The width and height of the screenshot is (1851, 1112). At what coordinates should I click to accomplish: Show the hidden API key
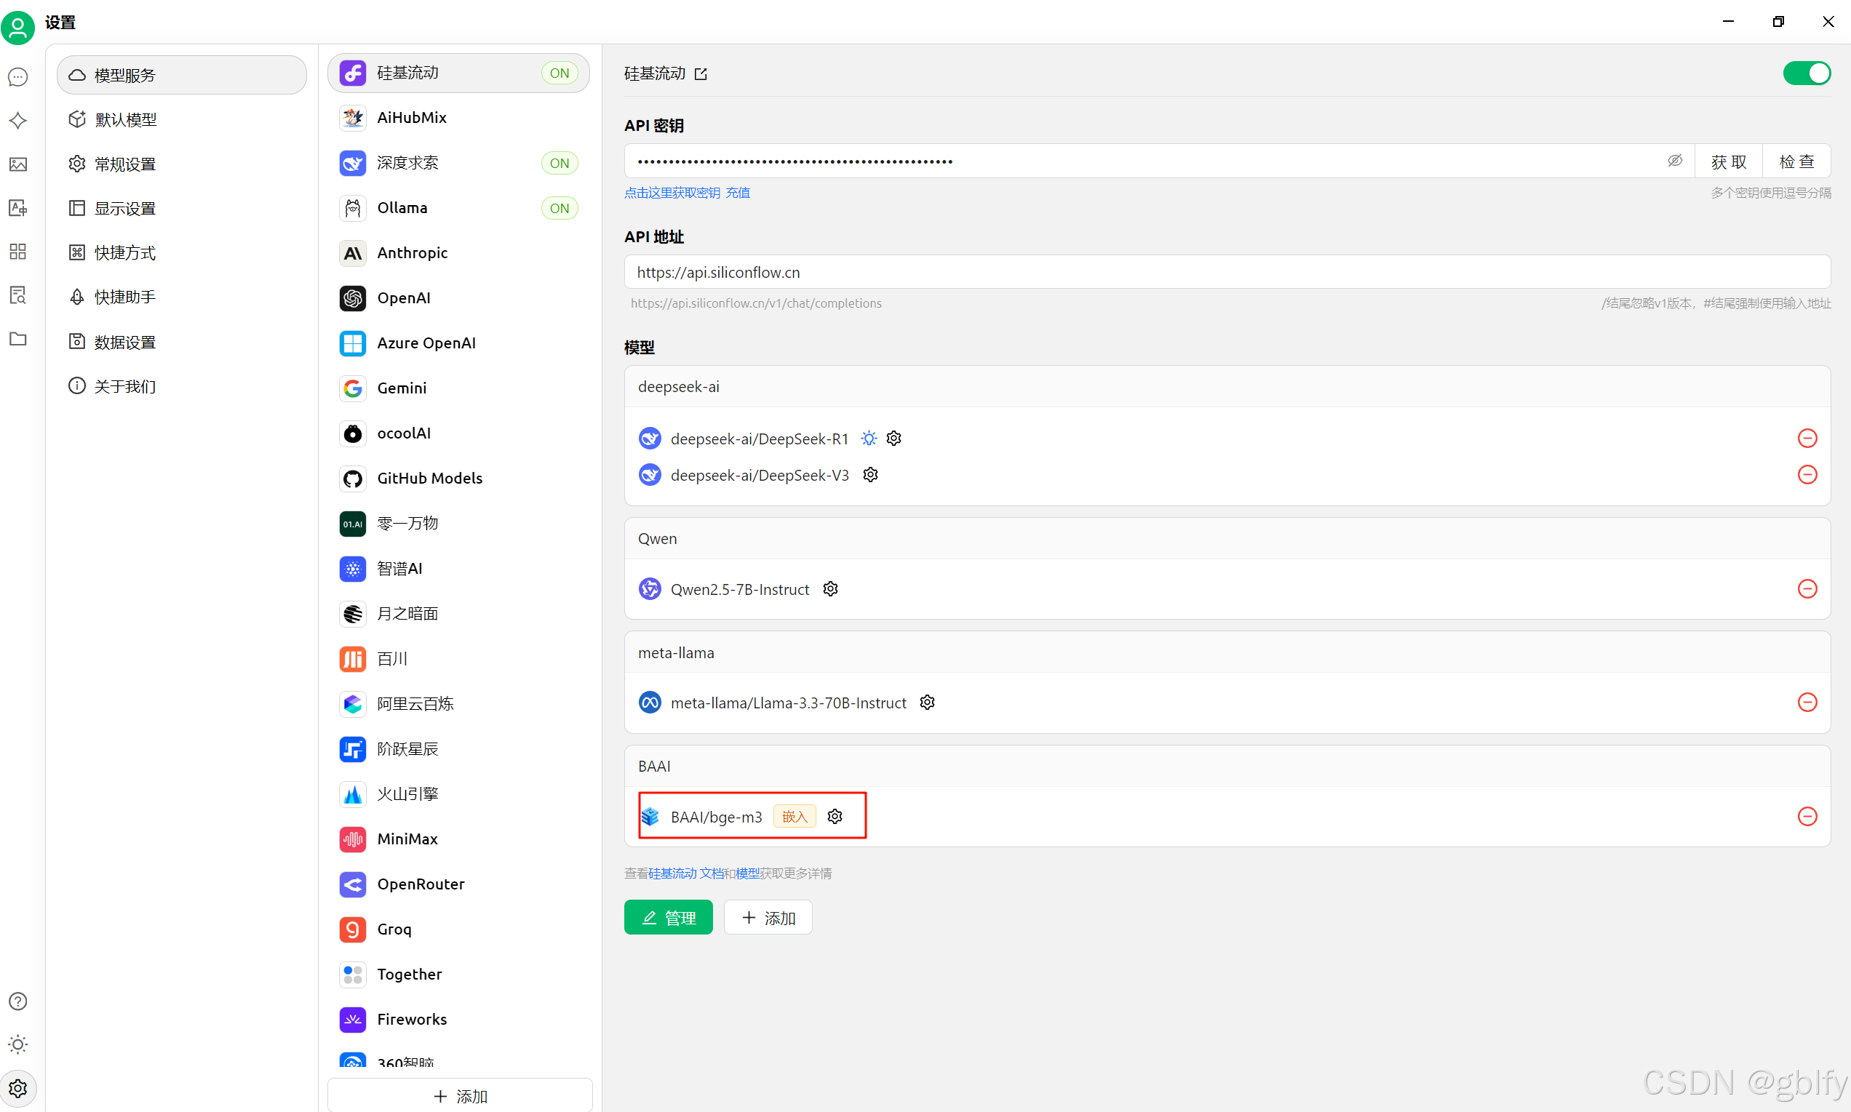point(1674,161)
